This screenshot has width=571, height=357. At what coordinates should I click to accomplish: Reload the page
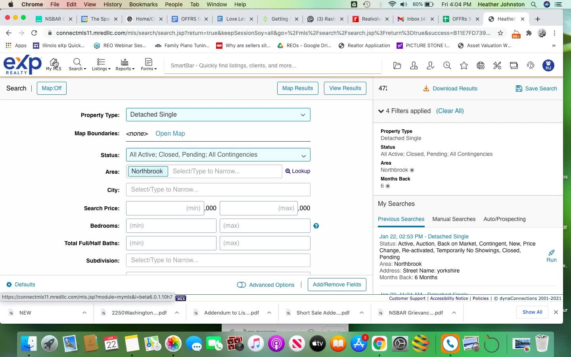click(34, 33)
